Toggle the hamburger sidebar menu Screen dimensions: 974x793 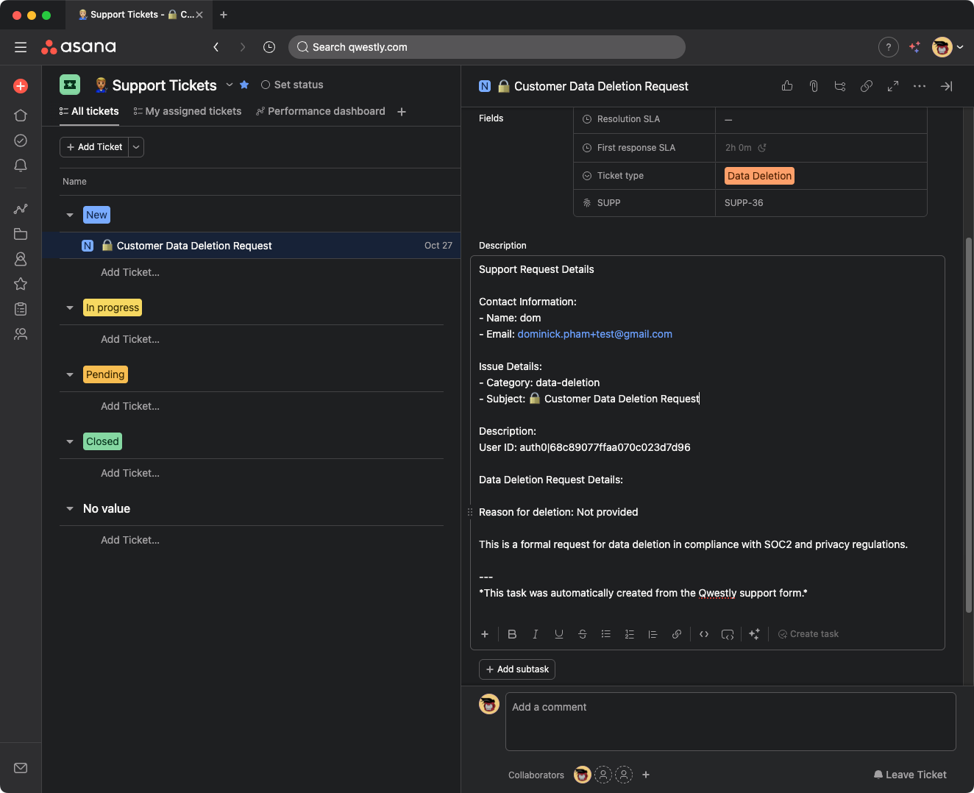[x=21, y=47]
